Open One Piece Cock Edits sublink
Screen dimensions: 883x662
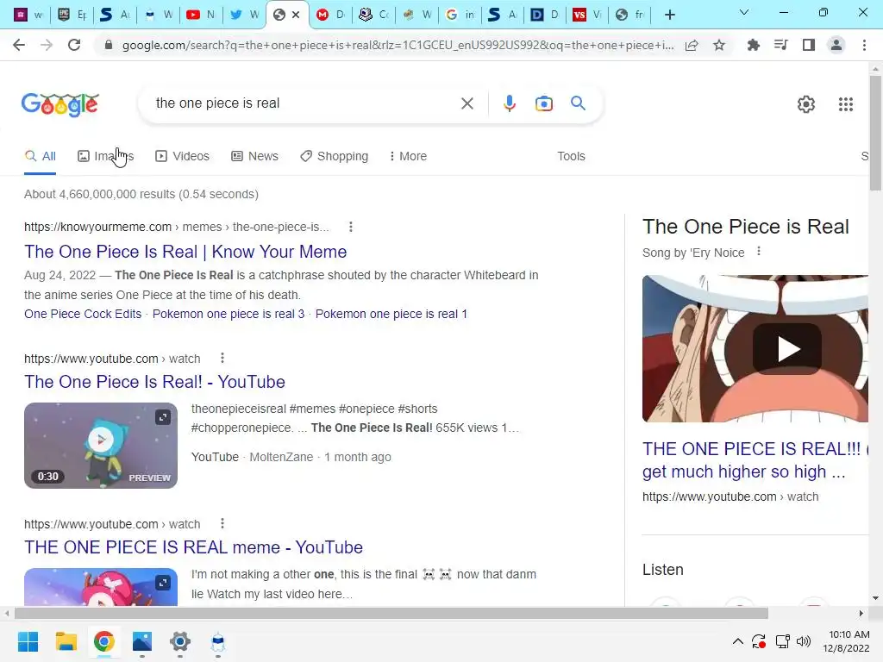pyautogui.click(x=83, y=314)
